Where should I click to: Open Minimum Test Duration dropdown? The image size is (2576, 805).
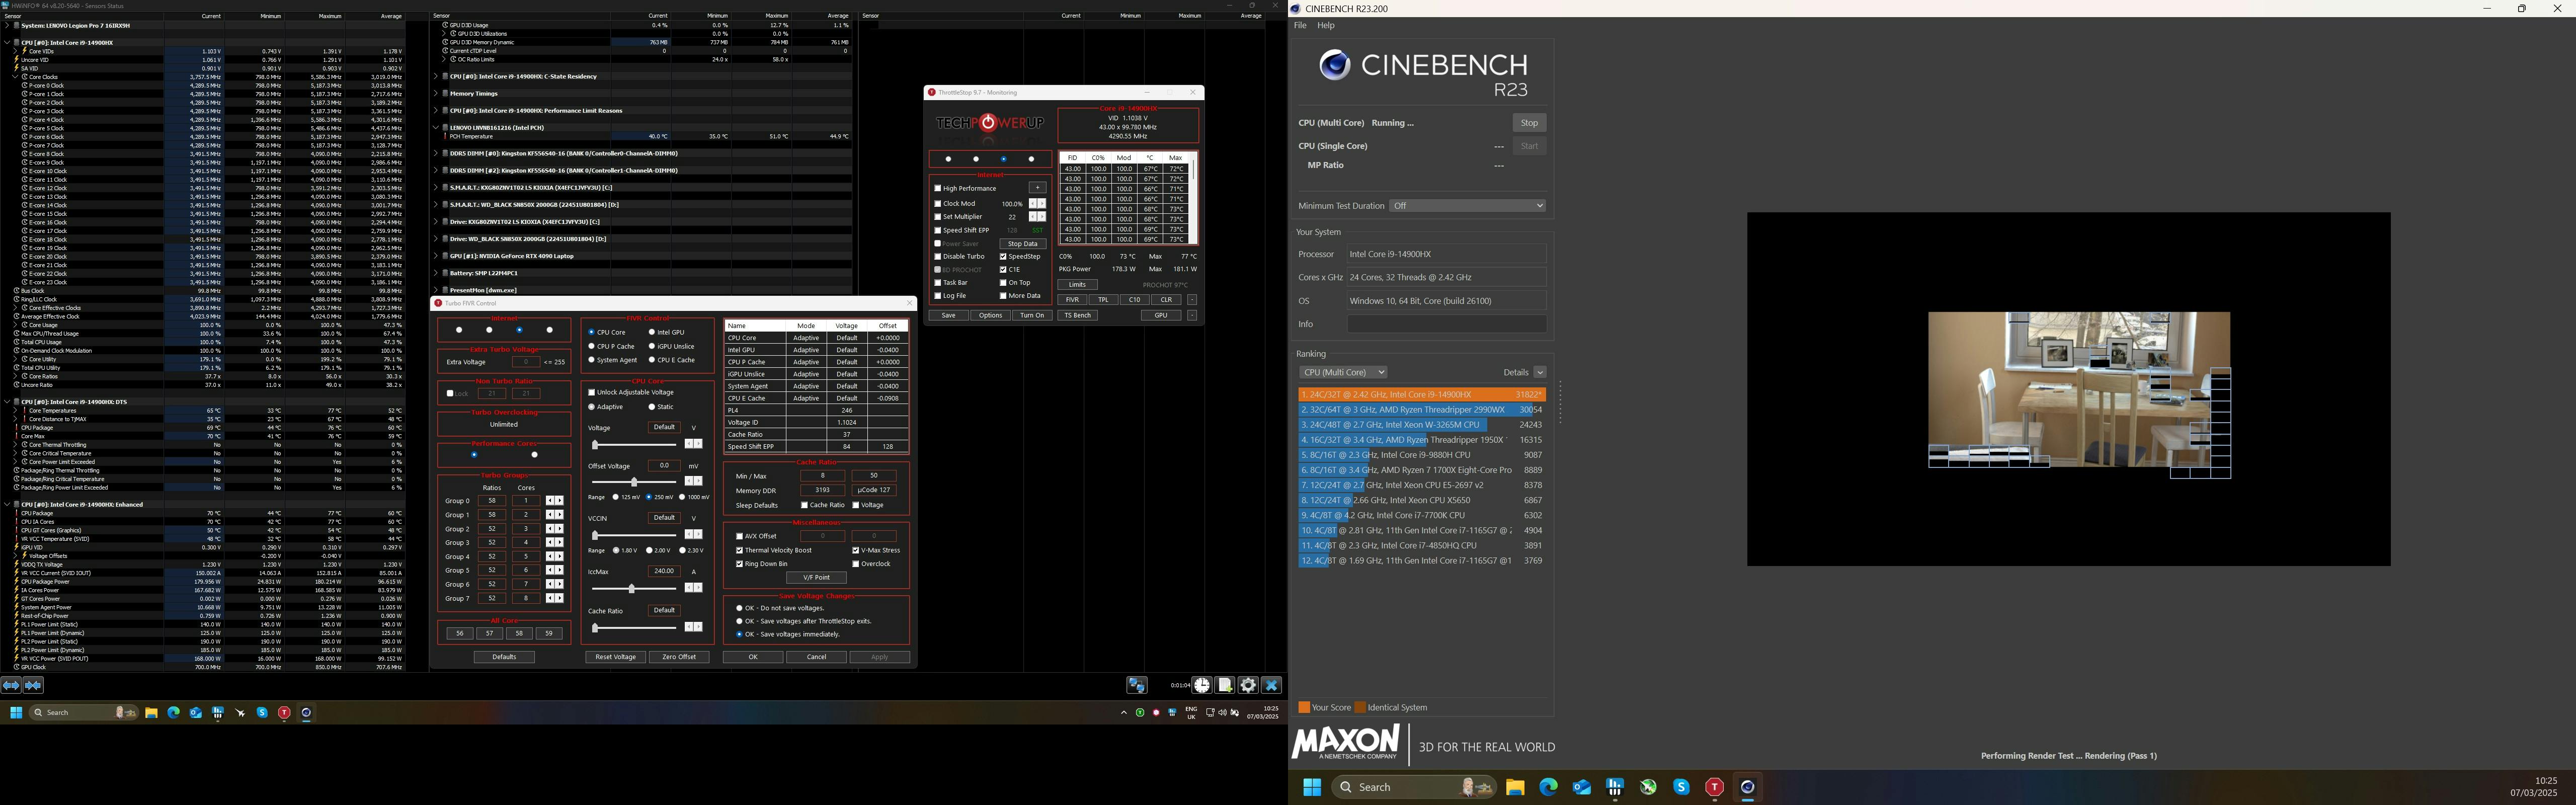pos(1468,206)
